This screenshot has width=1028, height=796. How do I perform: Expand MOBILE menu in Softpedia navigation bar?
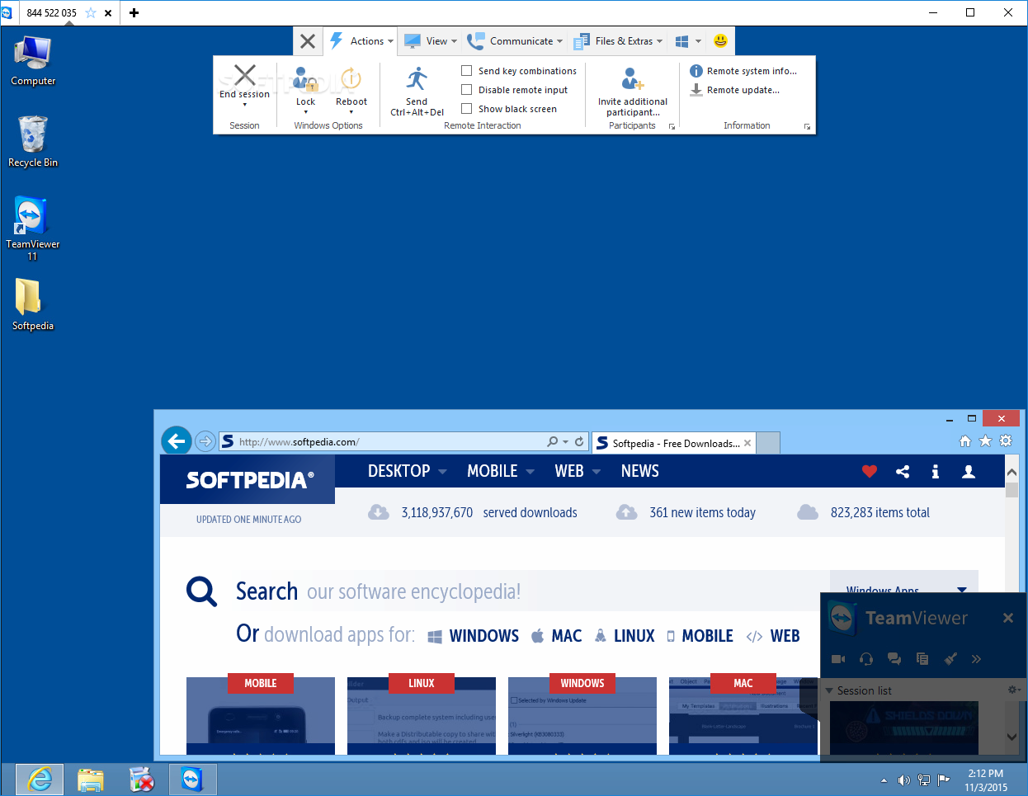(501, 471)
